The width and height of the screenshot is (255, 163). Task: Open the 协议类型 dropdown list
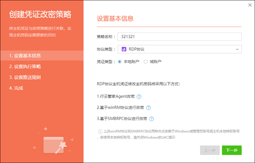coord(180,49)
